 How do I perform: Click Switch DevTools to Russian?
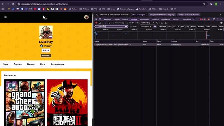coord(189,15)
